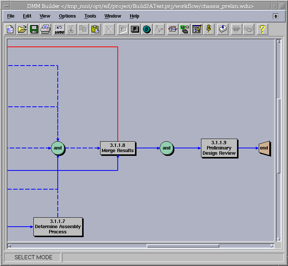
Task: Expand the Window menu
Action: coord(112,16)
